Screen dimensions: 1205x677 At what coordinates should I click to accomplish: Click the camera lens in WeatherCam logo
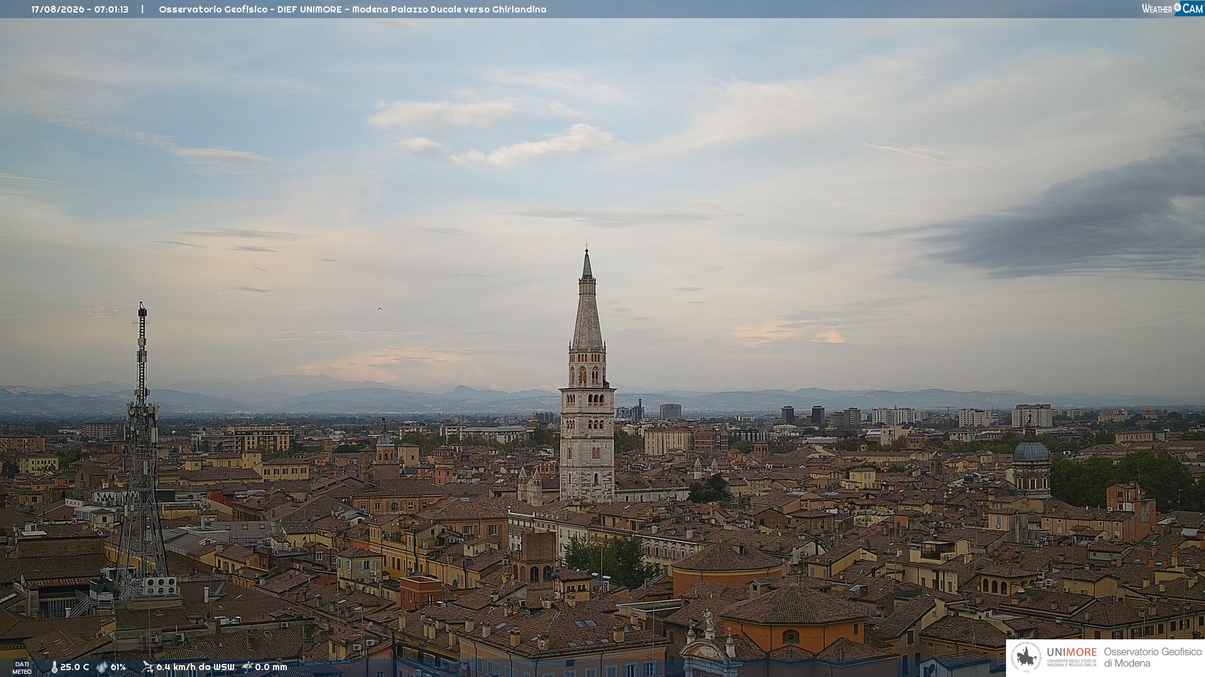1177,7
